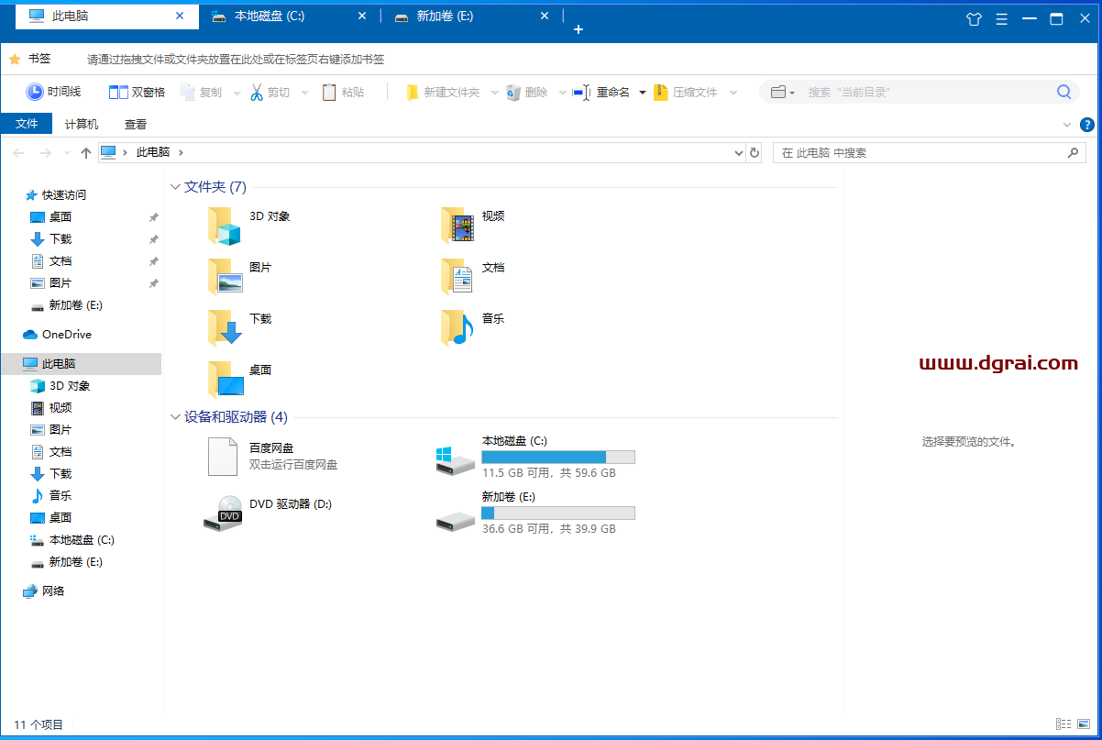Open the skin theme shirt icon

[x=975, y=18]
